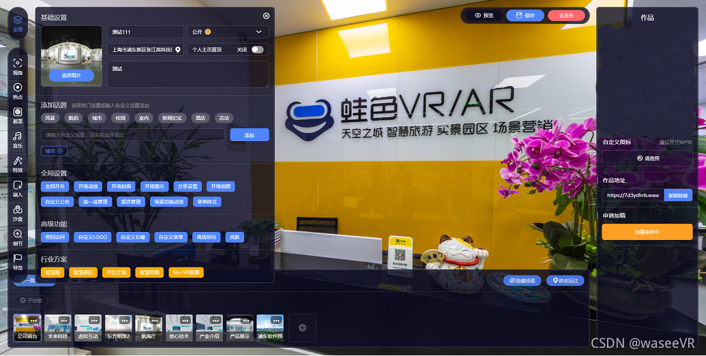Screen dimensions: 706x356
Task: Open the ellipsis menu on 核心技术 thumbnail
Action: click(186, 320)
